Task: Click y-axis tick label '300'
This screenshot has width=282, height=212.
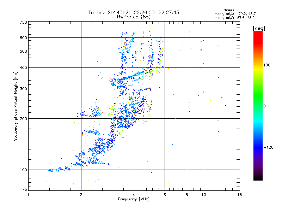Action: tap(23, 89)
